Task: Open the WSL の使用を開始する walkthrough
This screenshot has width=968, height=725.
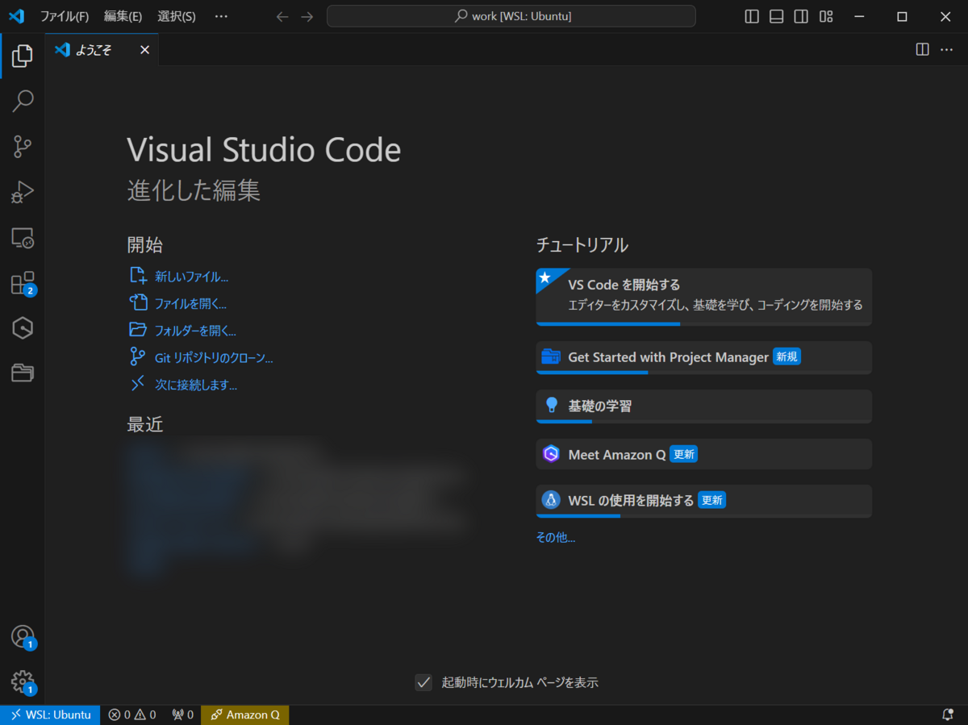Action: [x=704, y=501]
